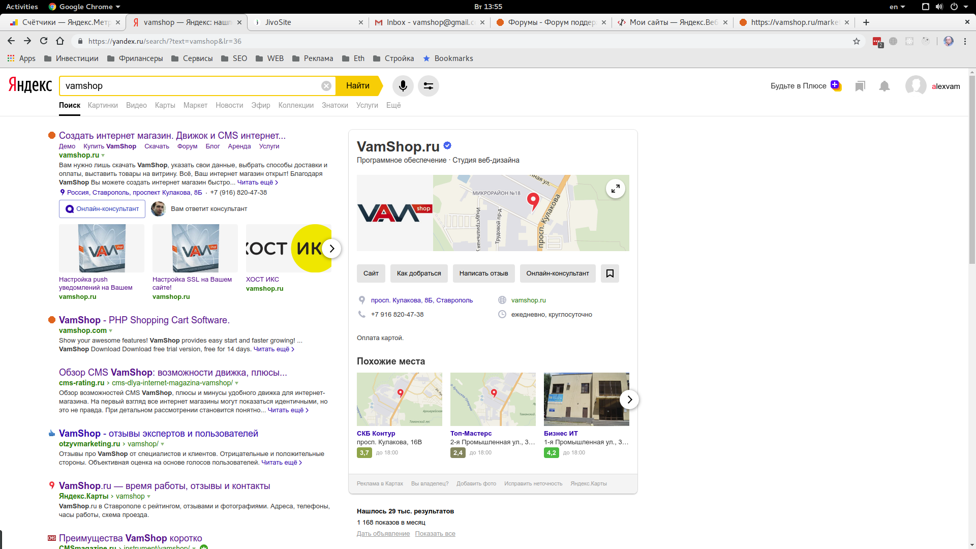Start voice search with the microphone icon
Viewport: 976px width, 549px height.
pos(403,86)
